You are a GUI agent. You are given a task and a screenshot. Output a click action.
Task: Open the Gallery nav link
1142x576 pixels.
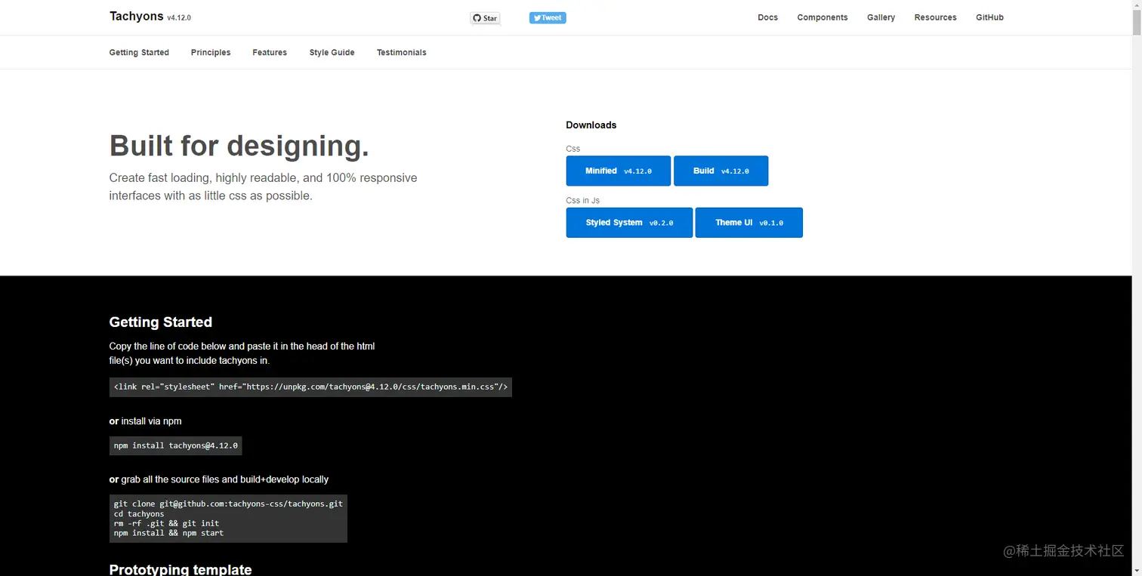coord(881,17)
